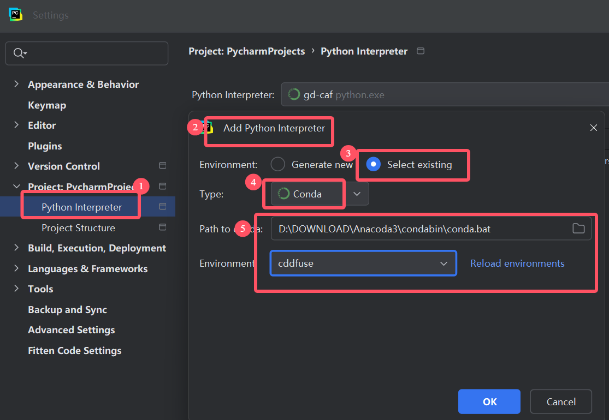Expand the Version Control section
This screenshot has width=609, height=420.
[16, 166]
